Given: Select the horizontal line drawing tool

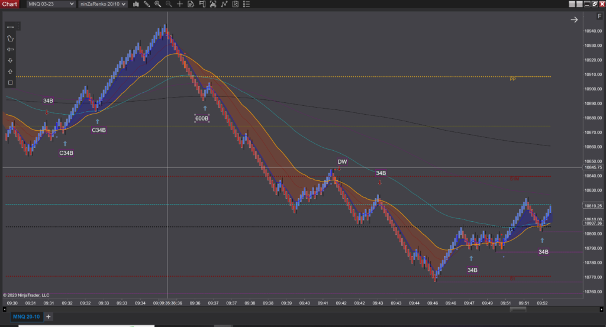Looking at the screenshot, I should click(x=11, y=27).
